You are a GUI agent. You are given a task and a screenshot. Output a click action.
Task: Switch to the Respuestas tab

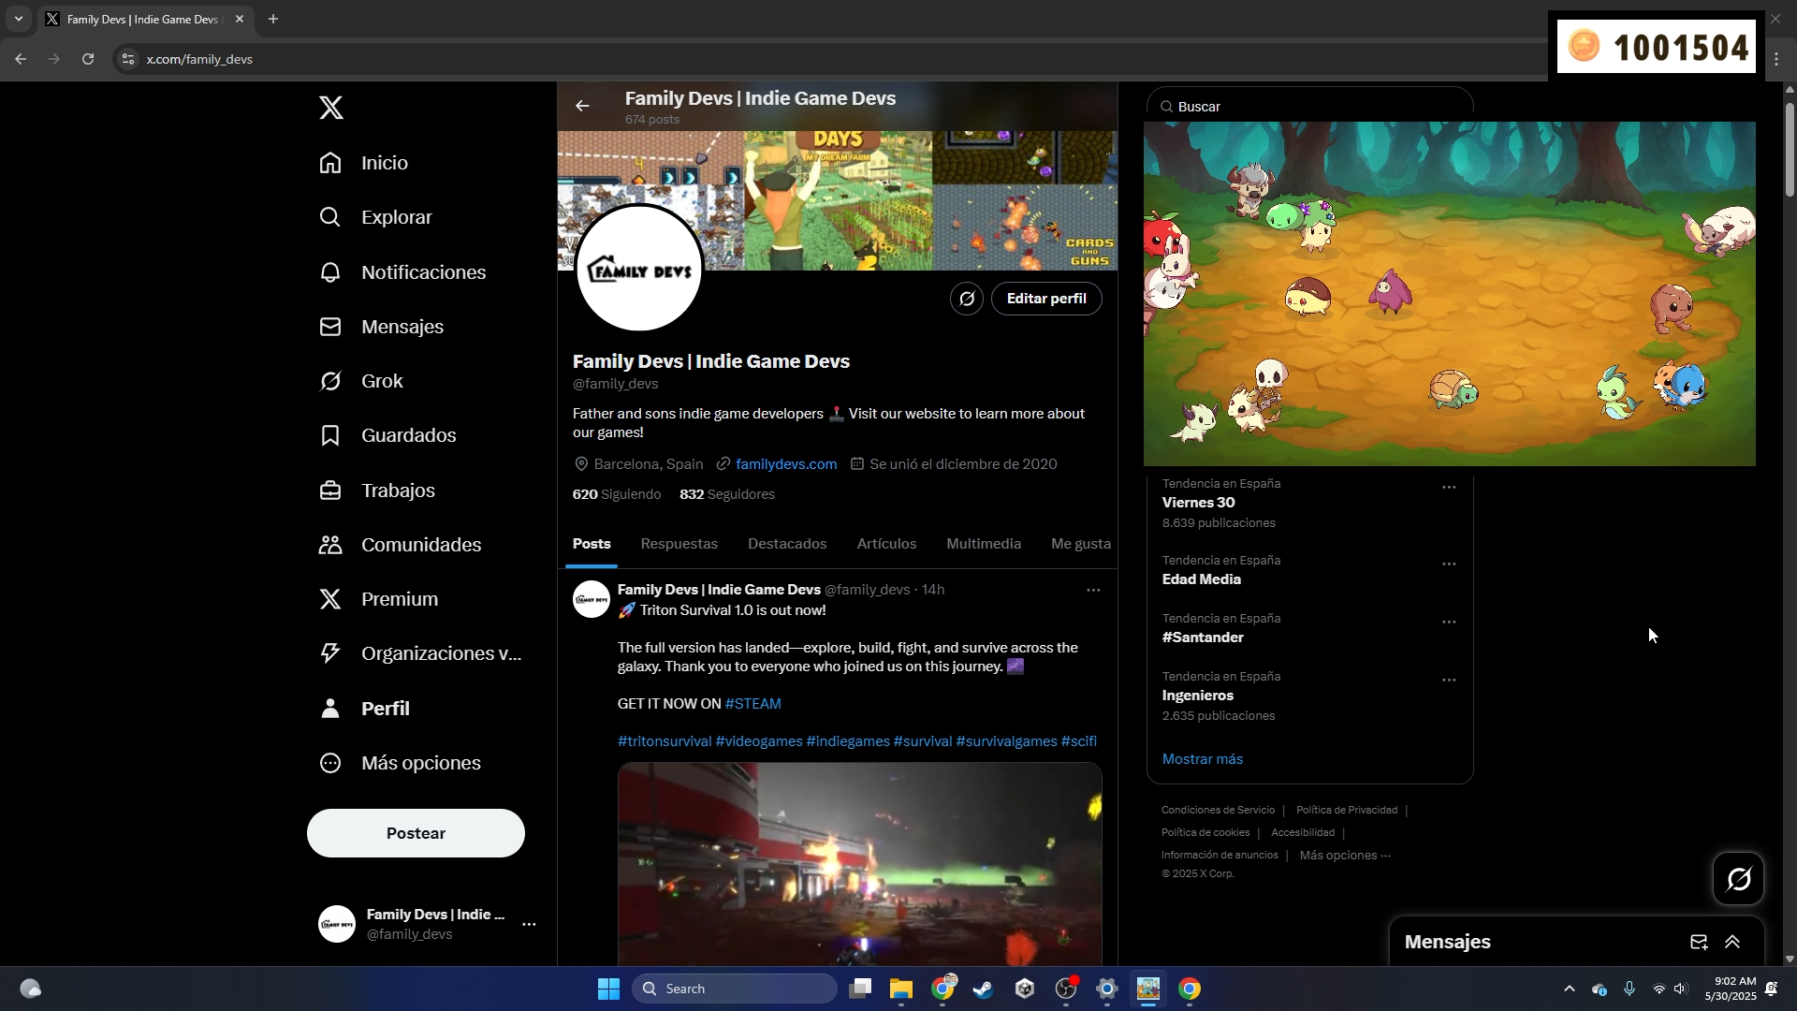point(679,544)
